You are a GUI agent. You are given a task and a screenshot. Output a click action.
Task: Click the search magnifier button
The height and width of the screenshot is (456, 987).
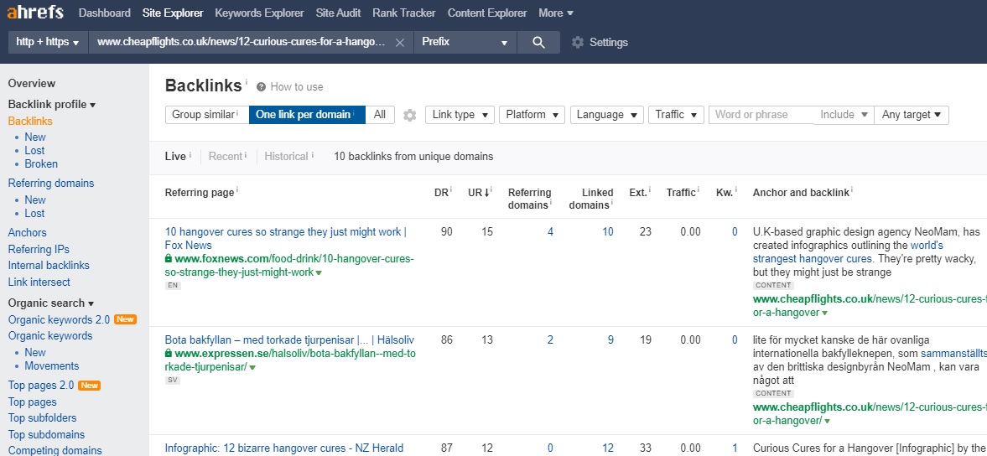[538, 42]
